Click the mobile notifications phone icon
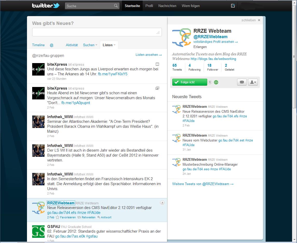Viewport: 297px width, 243px height. point(210,82)
